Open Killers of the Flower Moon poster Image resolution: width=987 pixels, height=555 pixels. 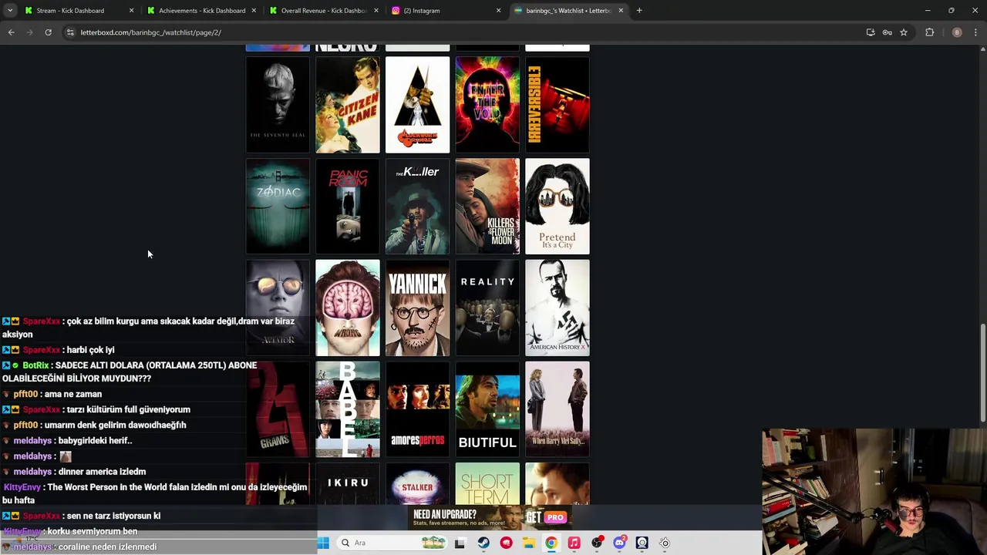tap(487, 207)
